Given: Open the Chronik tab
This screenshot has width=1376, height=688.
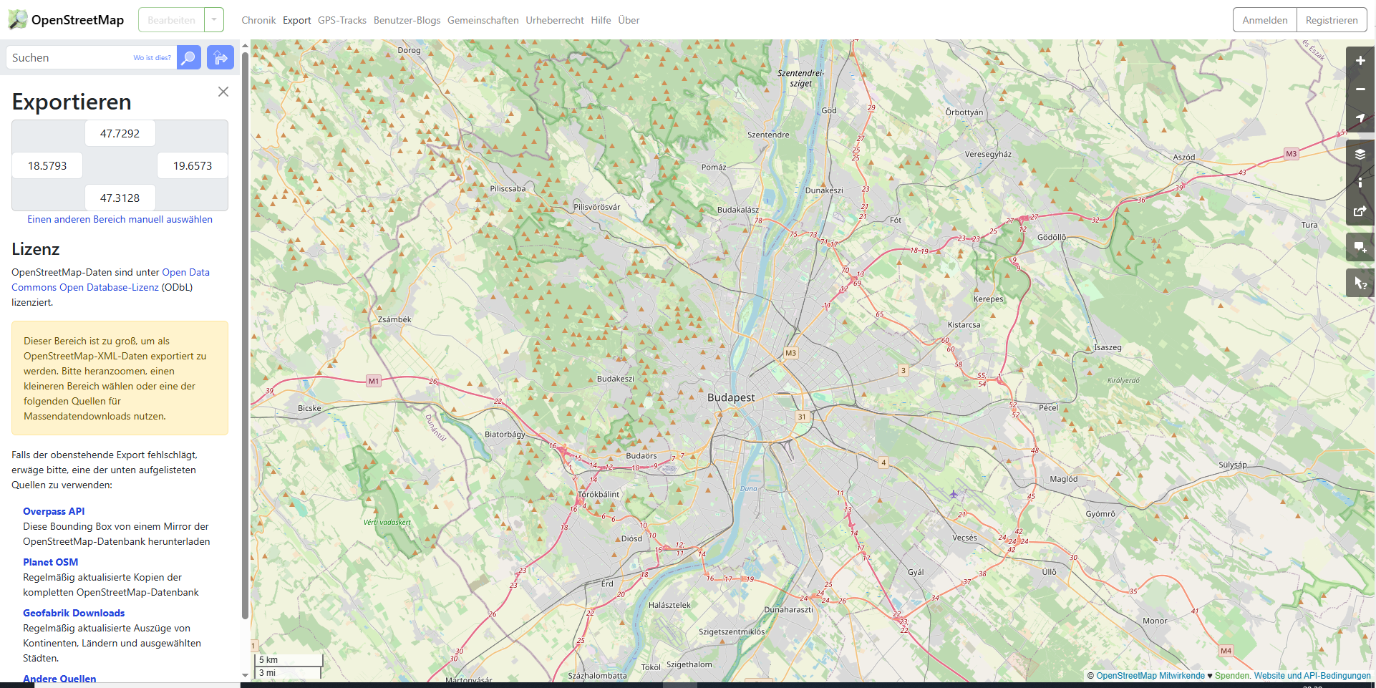Looking at the screenshot, I should (x=258, y=20).
